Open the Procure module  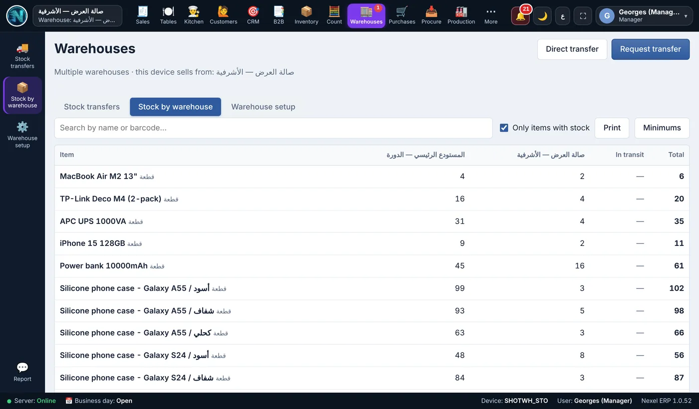431,15
